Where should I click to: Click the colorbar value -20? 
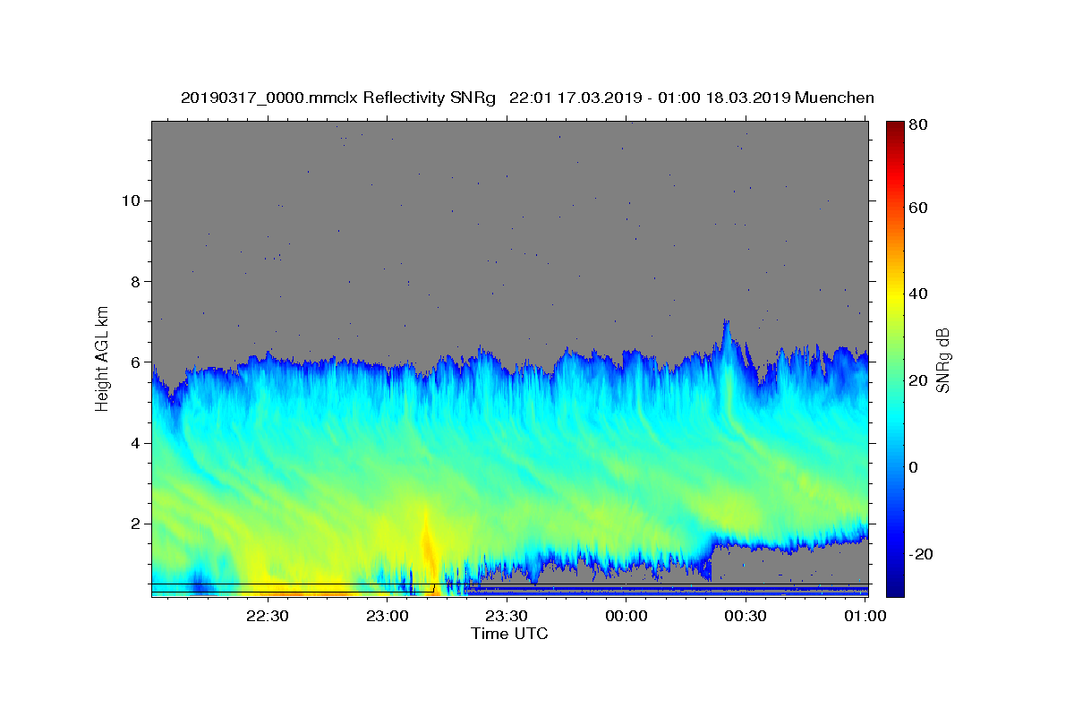click(922, 553)
